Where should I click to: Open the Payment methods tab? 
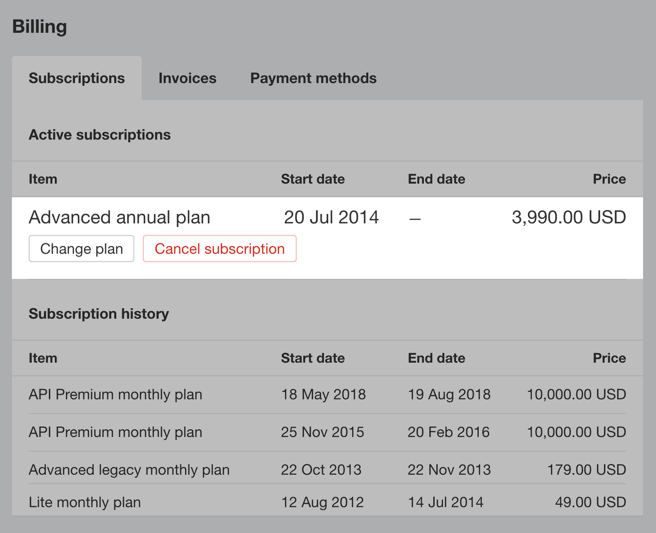pyautogui.click(x=314, y=78)
